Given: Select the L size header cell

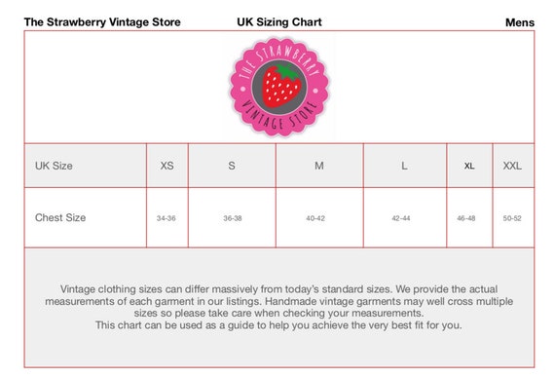Looking at the screenshot, I should coord(405,166).
